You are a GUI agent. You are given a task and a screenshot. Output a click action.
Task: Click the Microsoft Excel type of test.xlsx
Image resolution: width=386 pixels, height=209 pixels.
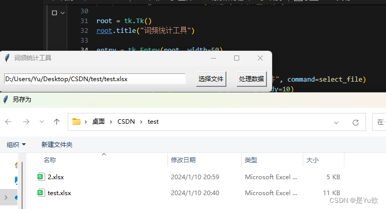coord(271,193)
